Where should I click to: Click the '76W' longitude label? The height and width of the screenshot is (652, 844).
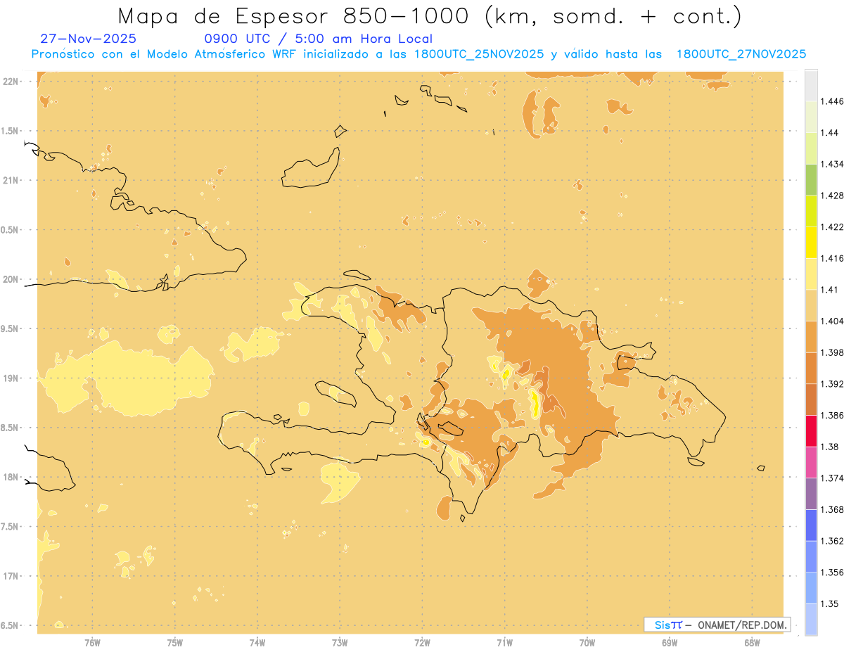pyautogui.click(x=92, y=644)
